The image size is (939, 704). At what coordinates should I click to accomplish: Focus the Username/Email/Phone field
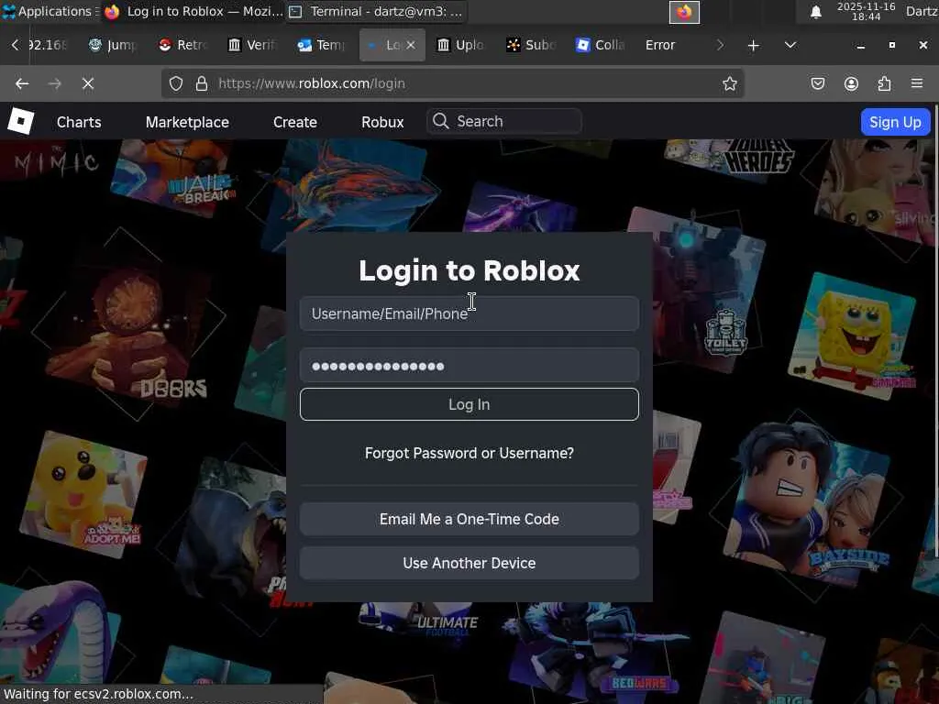(469, 313)
